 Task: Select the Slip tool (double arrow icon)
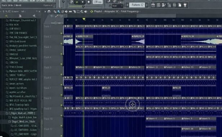pos(70,12)
